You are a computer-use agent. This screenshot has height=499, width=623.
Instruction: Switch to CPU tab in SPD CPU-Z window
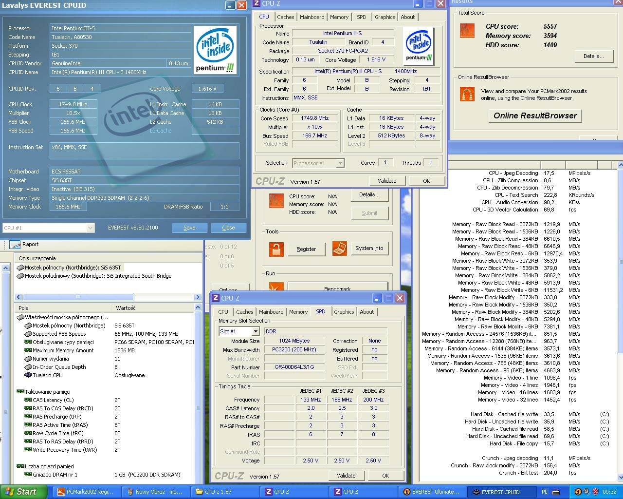pos(223,312)
